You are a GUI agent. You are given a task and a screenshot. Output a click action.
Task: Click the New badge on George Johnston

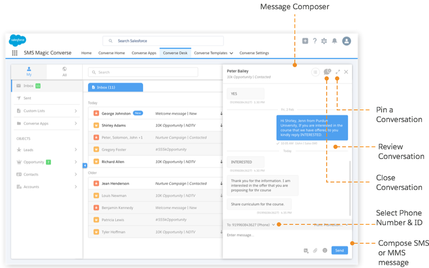138,113
